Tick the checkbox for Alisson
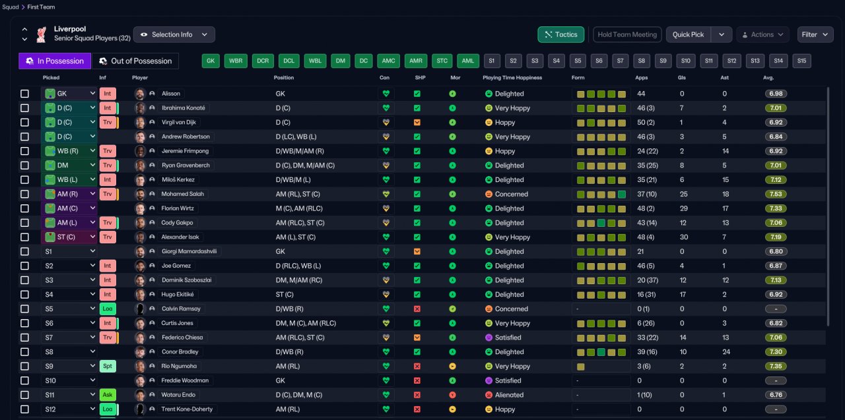 point(24,94)
